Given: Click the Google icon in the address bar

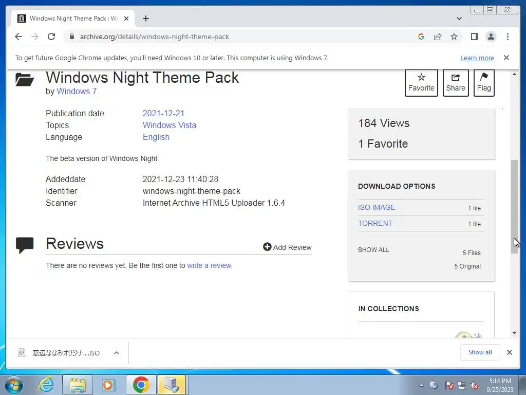Looking at the screenshot, I should [x=421, y=37].
